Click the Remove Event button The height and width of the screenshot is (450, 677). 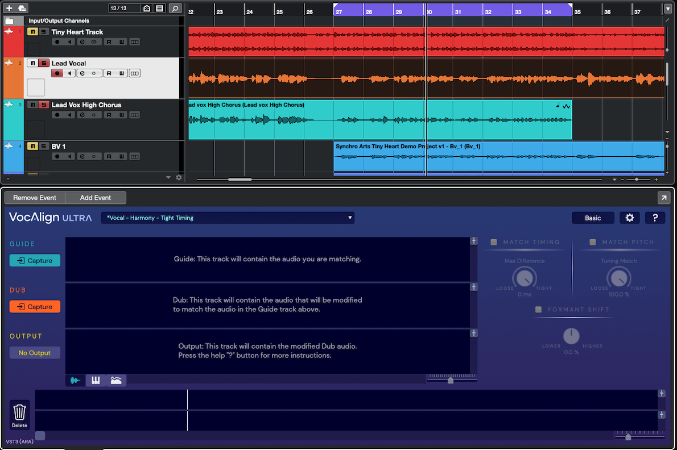tap(35, 198)
